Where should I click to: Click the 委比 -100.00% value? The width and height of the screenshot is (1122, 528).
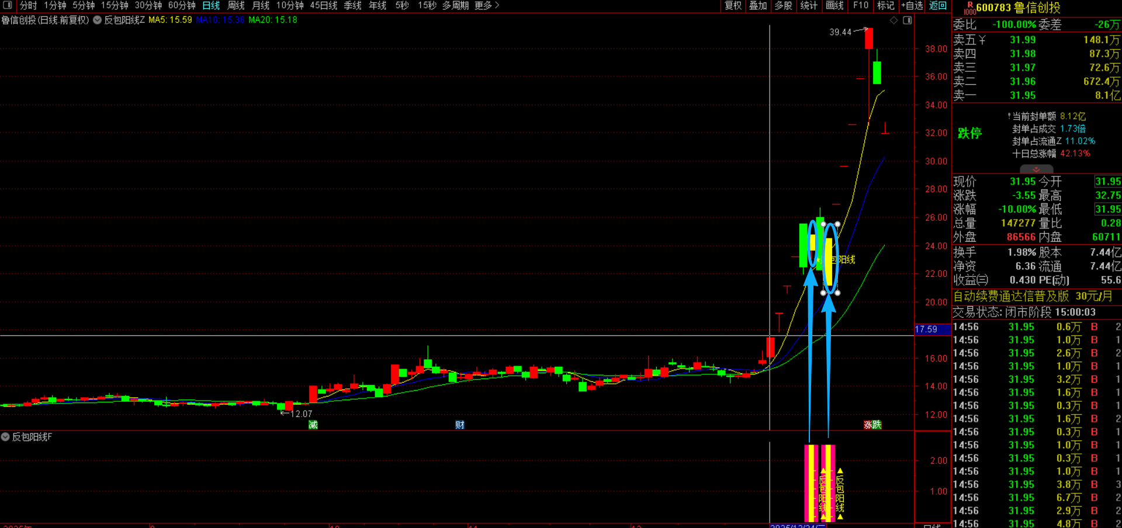1014,25
